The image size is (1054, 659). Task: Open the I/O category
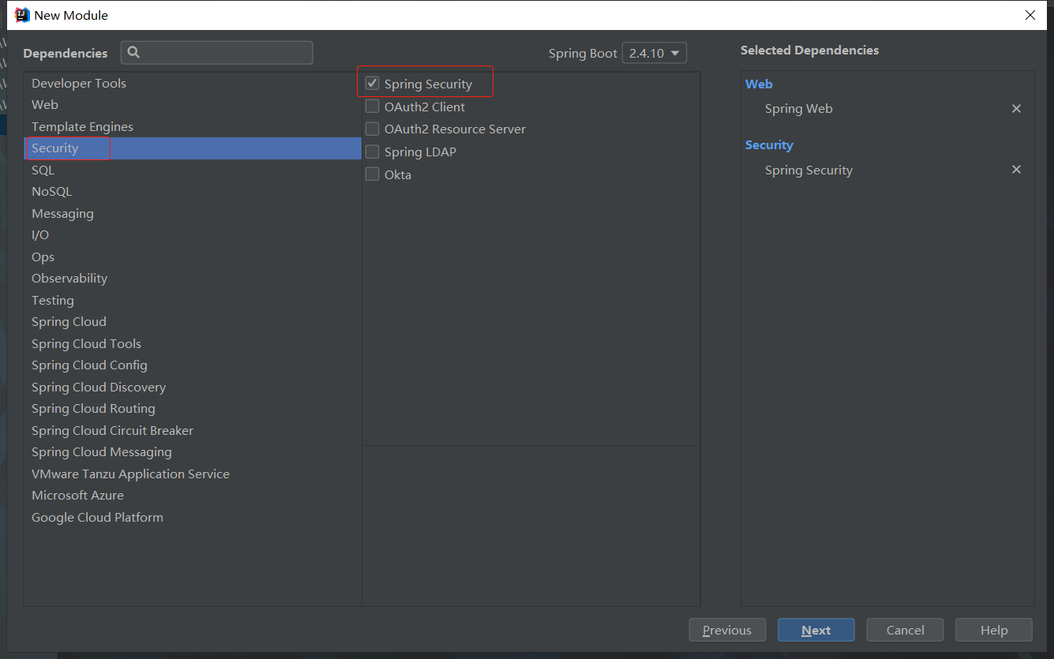point(193,234)
